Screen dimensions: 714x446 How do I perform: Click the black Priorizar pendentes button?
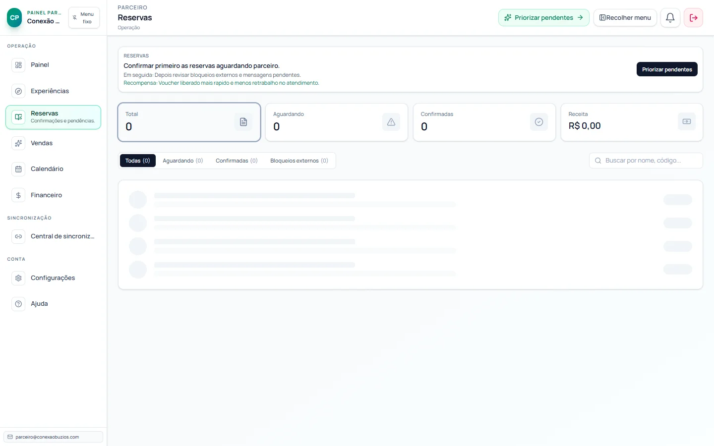(x=666, y=69)
